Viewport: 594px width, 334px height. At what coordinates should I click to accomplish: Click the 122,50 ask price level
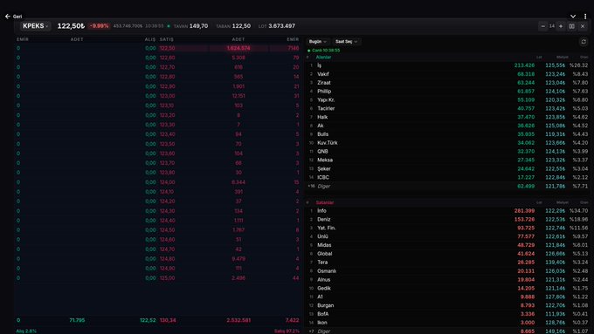click(x=167, y=48)
